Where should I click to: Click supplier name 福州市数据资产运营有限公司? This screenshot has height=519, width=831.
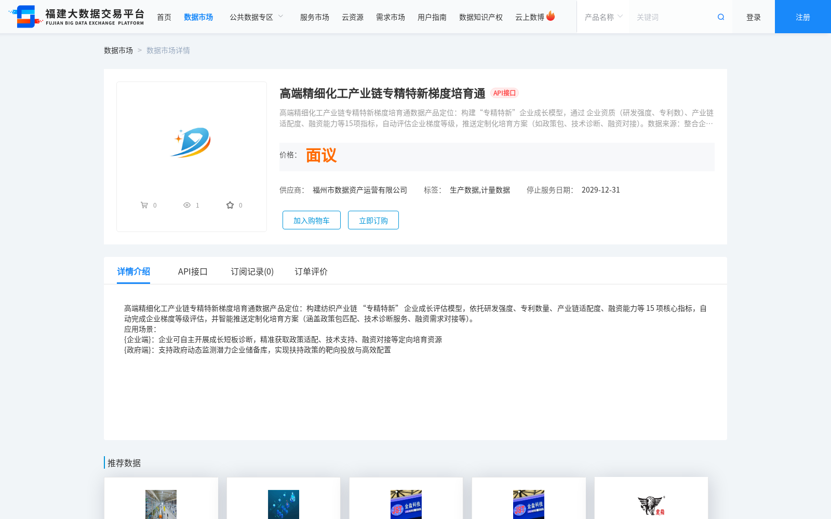[x=360, y=190]
